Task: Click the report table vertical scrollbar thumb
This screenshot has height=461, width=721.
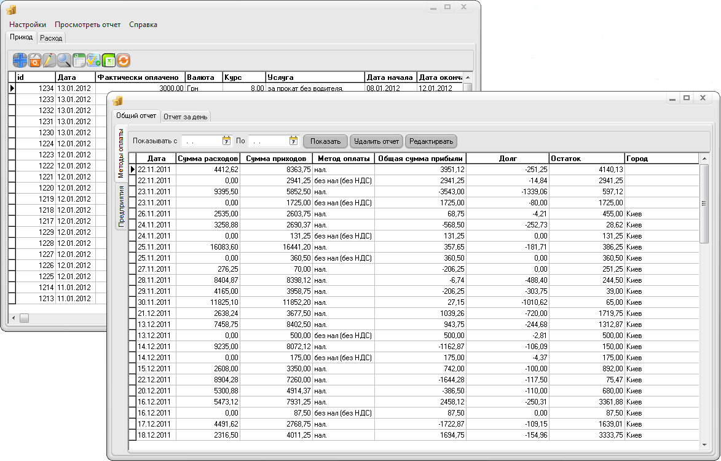Action: pyautogui.click(x=704, y=203)
